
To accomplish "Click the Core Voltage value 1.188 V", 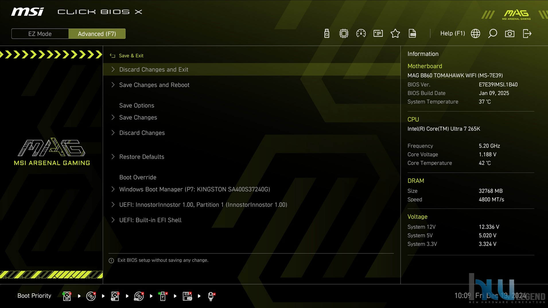I will [487, 155].
